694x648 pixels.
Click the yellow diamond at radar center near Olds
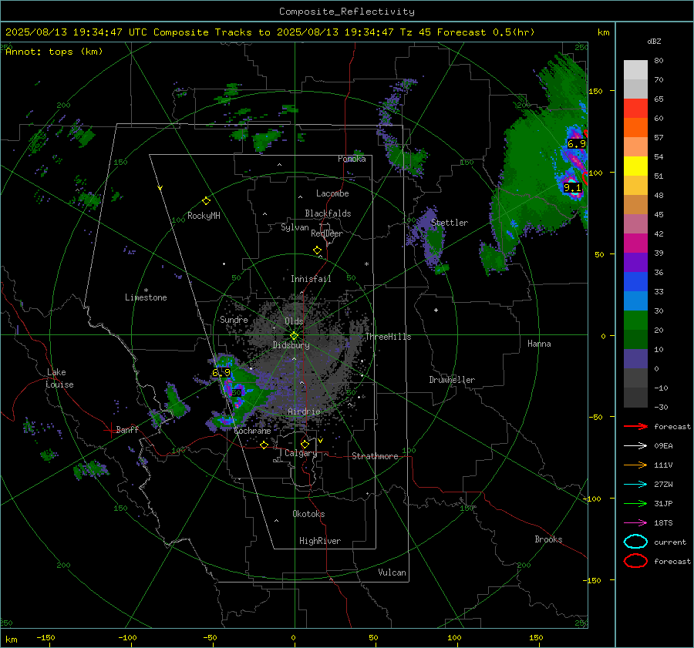coord(294,336)
